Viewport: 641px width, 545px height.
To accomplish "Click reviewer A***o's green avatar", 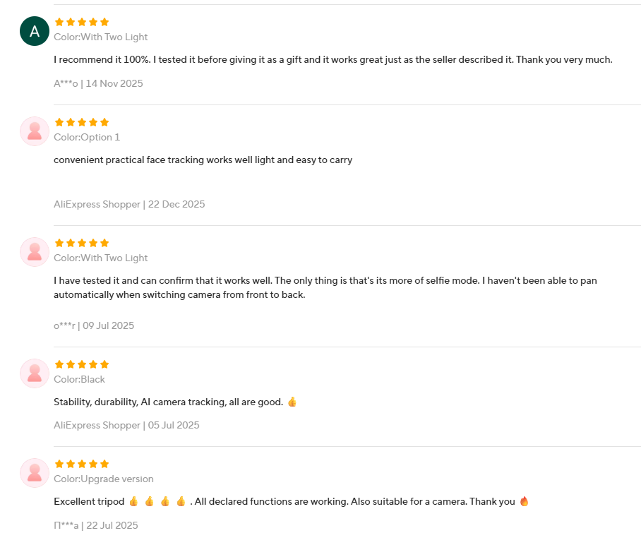I will tap(34, 31).
